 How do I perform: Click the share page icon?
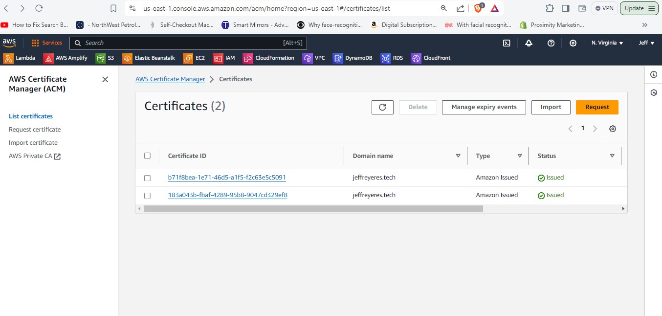[x=461, y=8]
